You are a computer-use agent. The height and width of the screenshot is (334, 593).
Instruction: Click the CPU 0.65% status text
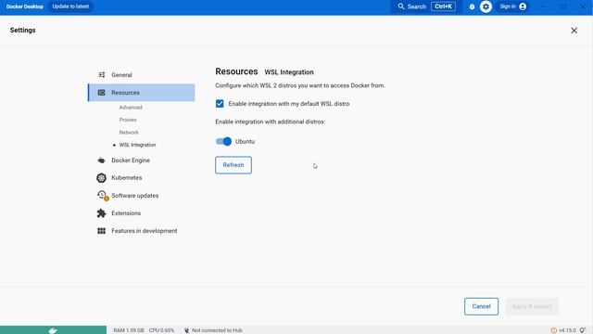tap(161, 330)
